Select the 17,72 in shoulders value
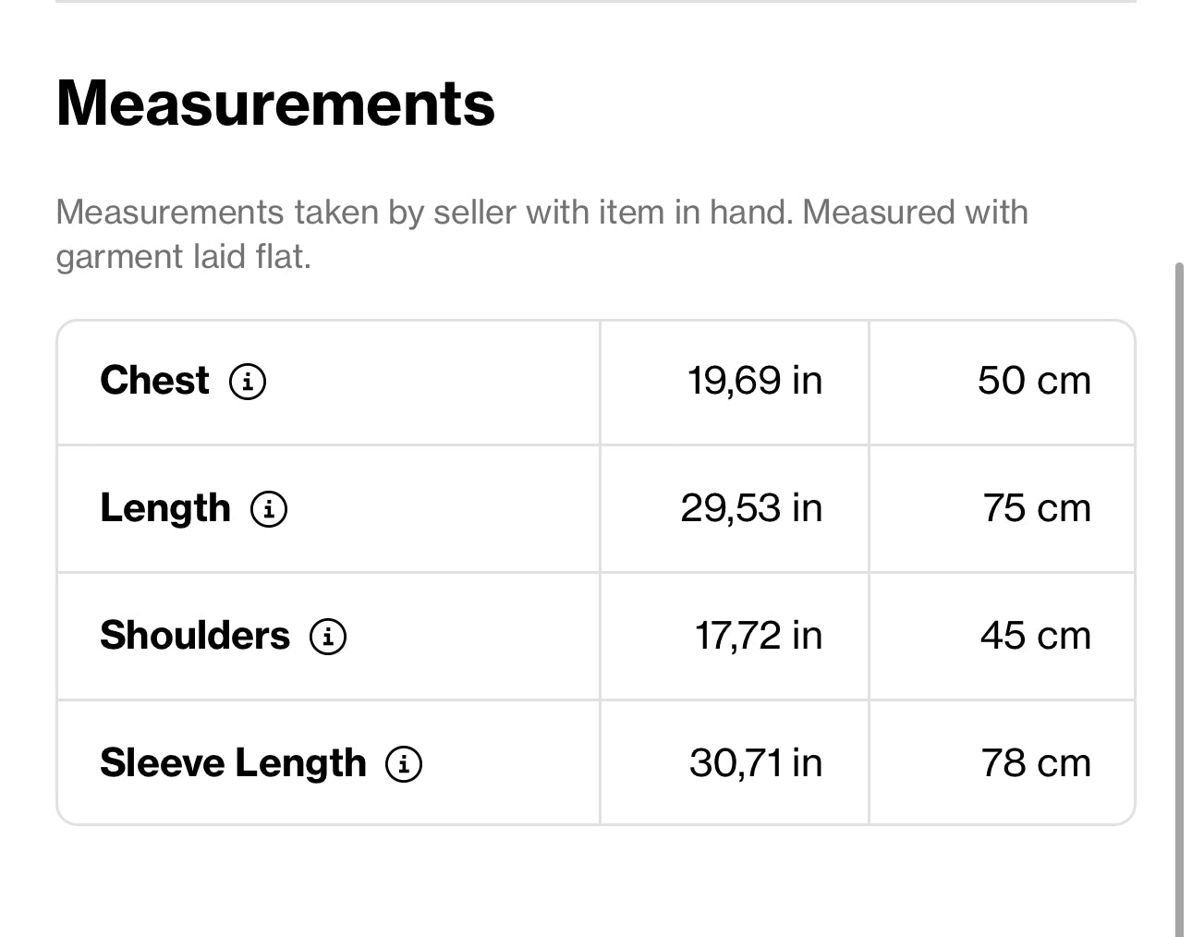 pos(758,636)
